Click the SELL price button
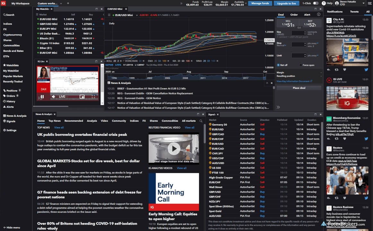 [x=288, y=23]
